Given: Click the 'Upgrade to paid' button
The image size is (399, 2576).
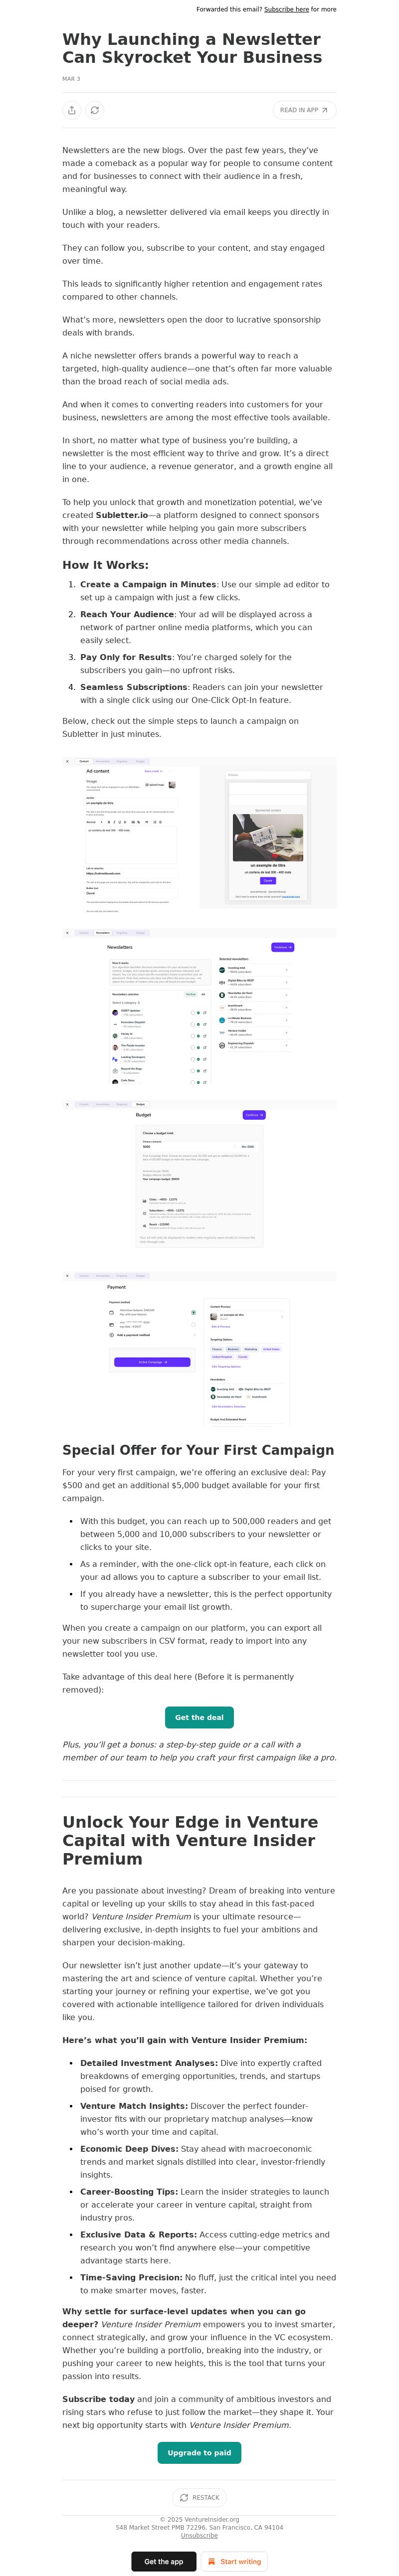Looking at the screenshot, I should 199,2444.
